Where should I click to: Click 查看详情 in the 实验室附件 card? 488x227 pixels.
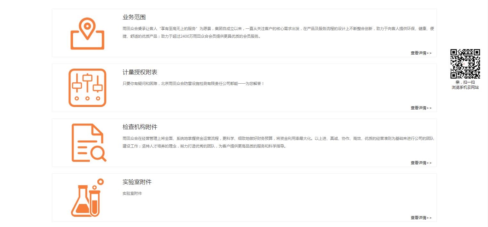pos(421,218)
